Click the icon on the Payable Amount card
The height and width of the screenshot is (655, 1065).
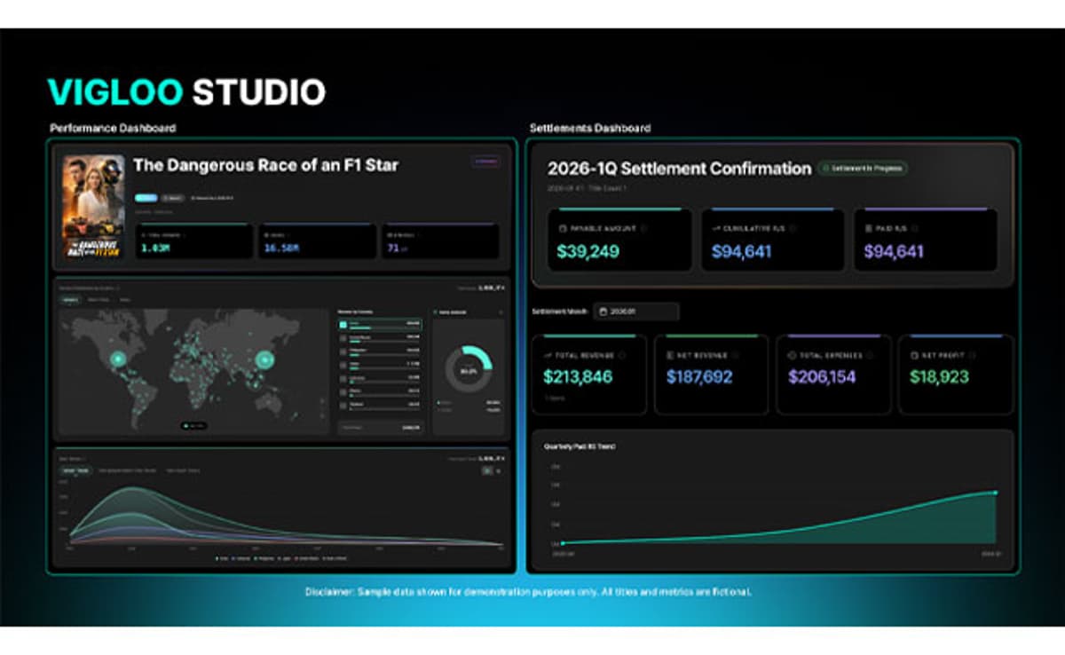[x=562, y=228]
